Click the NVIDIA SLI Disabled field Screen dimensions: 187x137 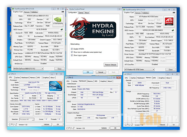pos(43,64)
